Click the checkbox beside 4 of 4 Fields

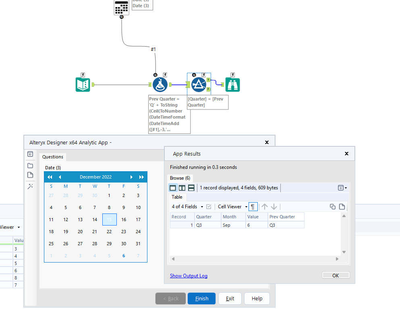pos(209,206)
